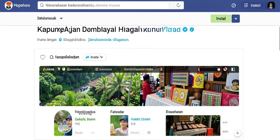Open the Taiyadai card thumbnail photo
This screenshot has height=140, width=280.
tap(119, 125)
